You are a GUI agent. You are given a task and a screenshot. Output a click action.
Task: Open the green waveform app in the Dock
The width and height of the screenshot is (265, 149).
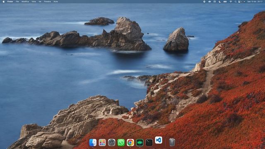(140, 142)
